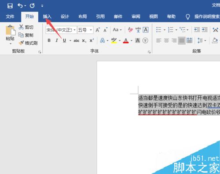Increase paragraph indent
The width and height of the screenshot is (220, 174).
(x=205, y=30)
